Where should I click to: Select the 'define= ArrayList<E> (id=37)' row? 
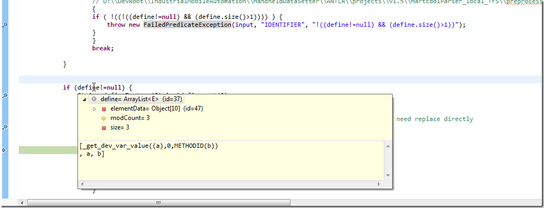point(136,99)
